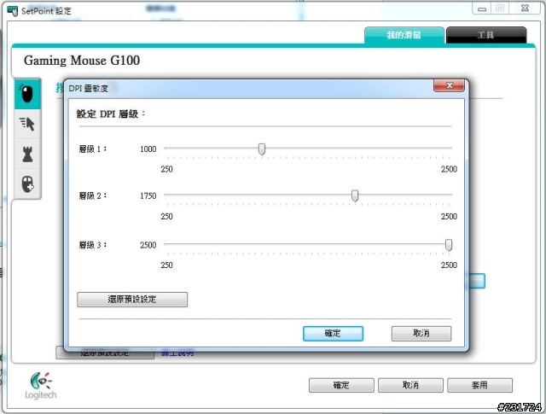
Task: Click the level 2 DPI slider handle
Action: click(x=355, y=195)
